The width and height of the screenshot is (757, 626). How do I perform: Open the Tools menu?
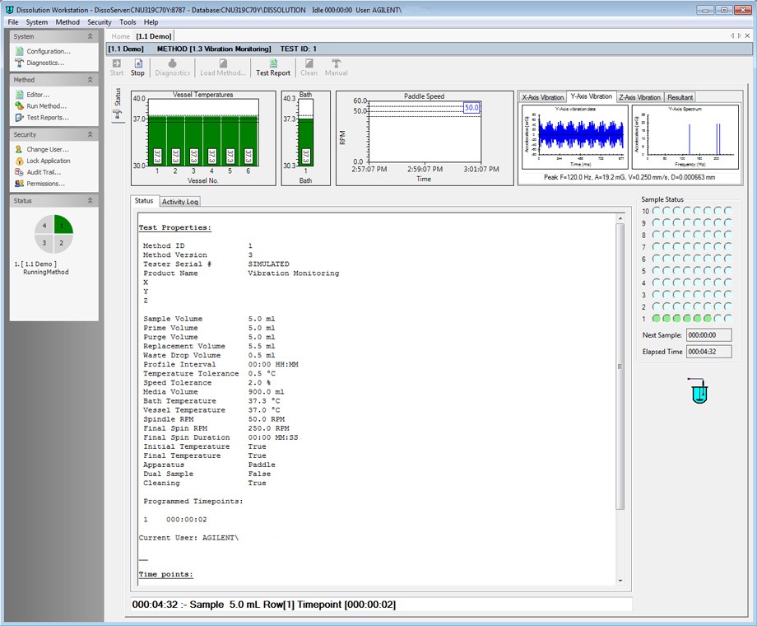[128, 22]
